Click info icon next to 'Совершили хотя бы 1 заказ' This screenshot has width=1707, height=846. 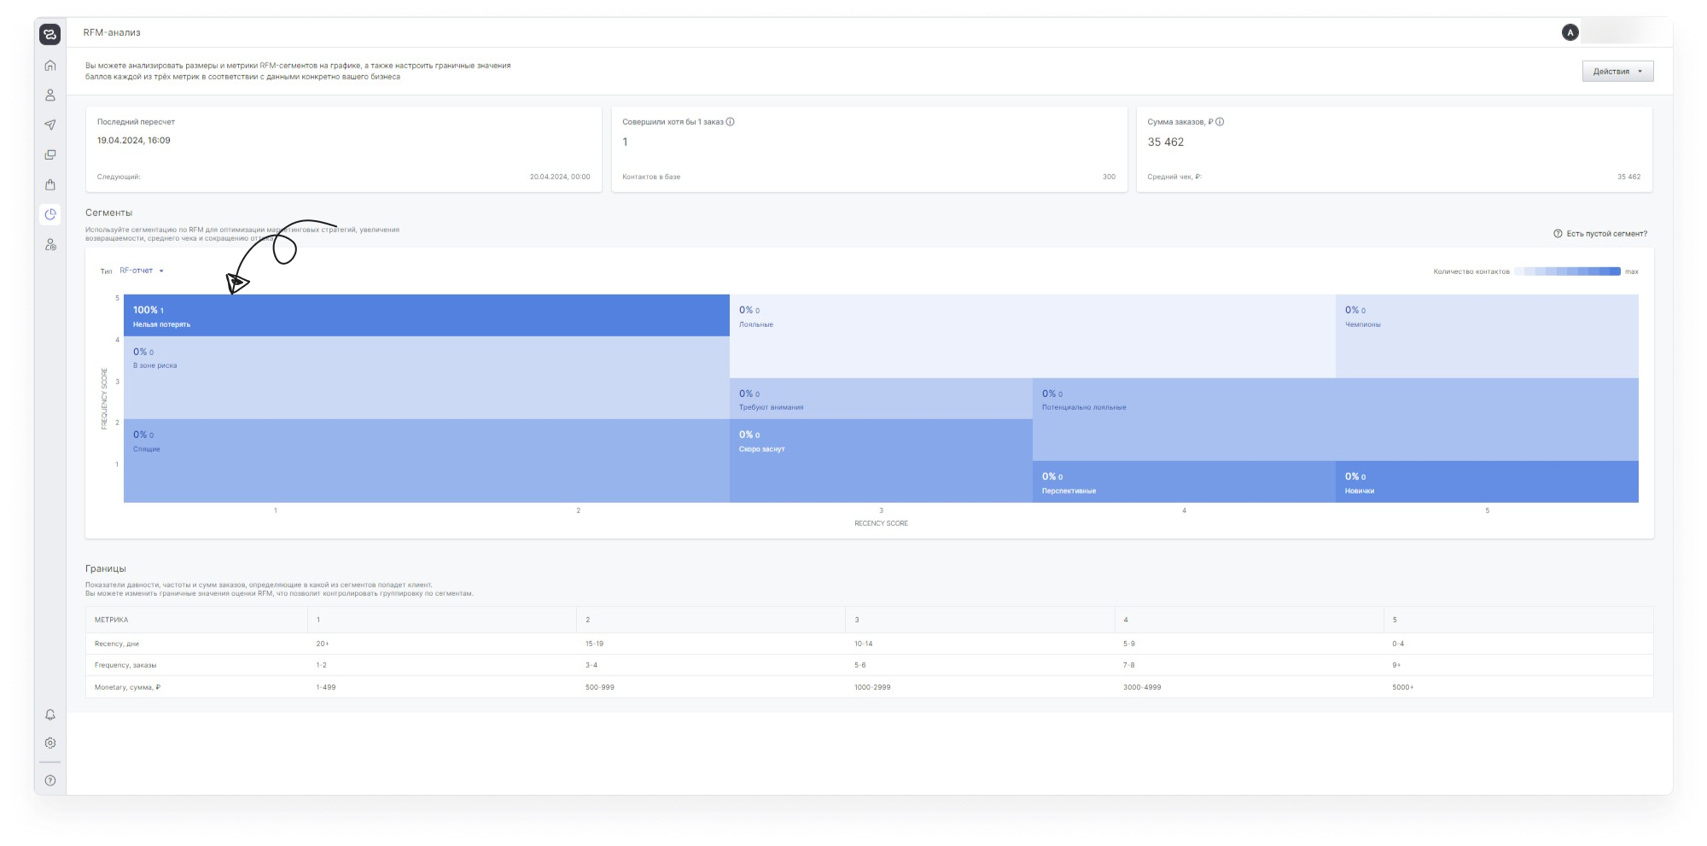(730, 122)
